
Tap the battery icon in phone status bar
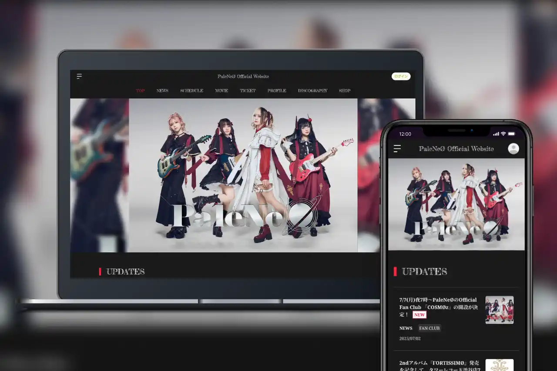(512, 134)
